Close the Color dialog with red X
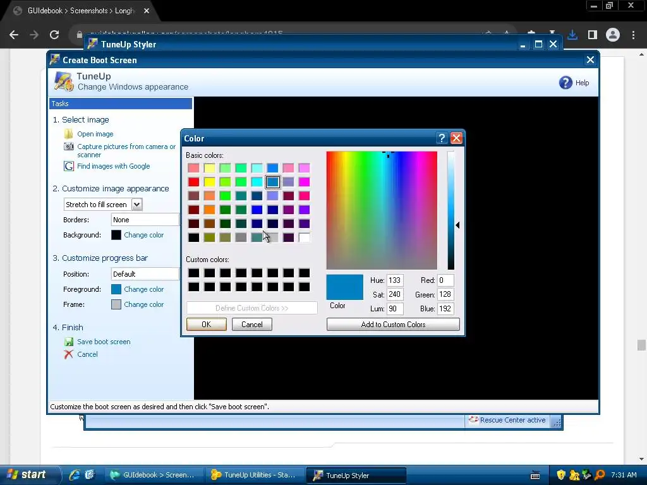The height and width of the screenshot is (485, 647). point(456,138)
